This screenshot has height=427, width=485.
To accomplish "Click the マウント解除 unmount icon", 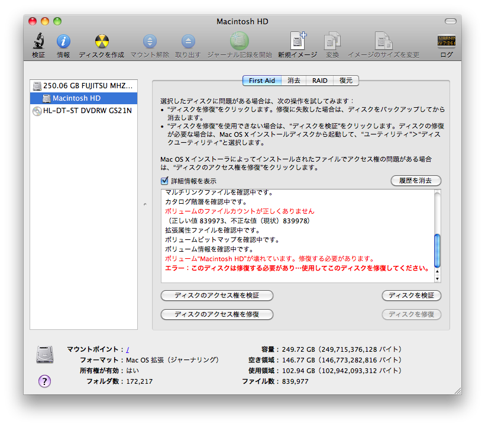I will click(150, 41).
